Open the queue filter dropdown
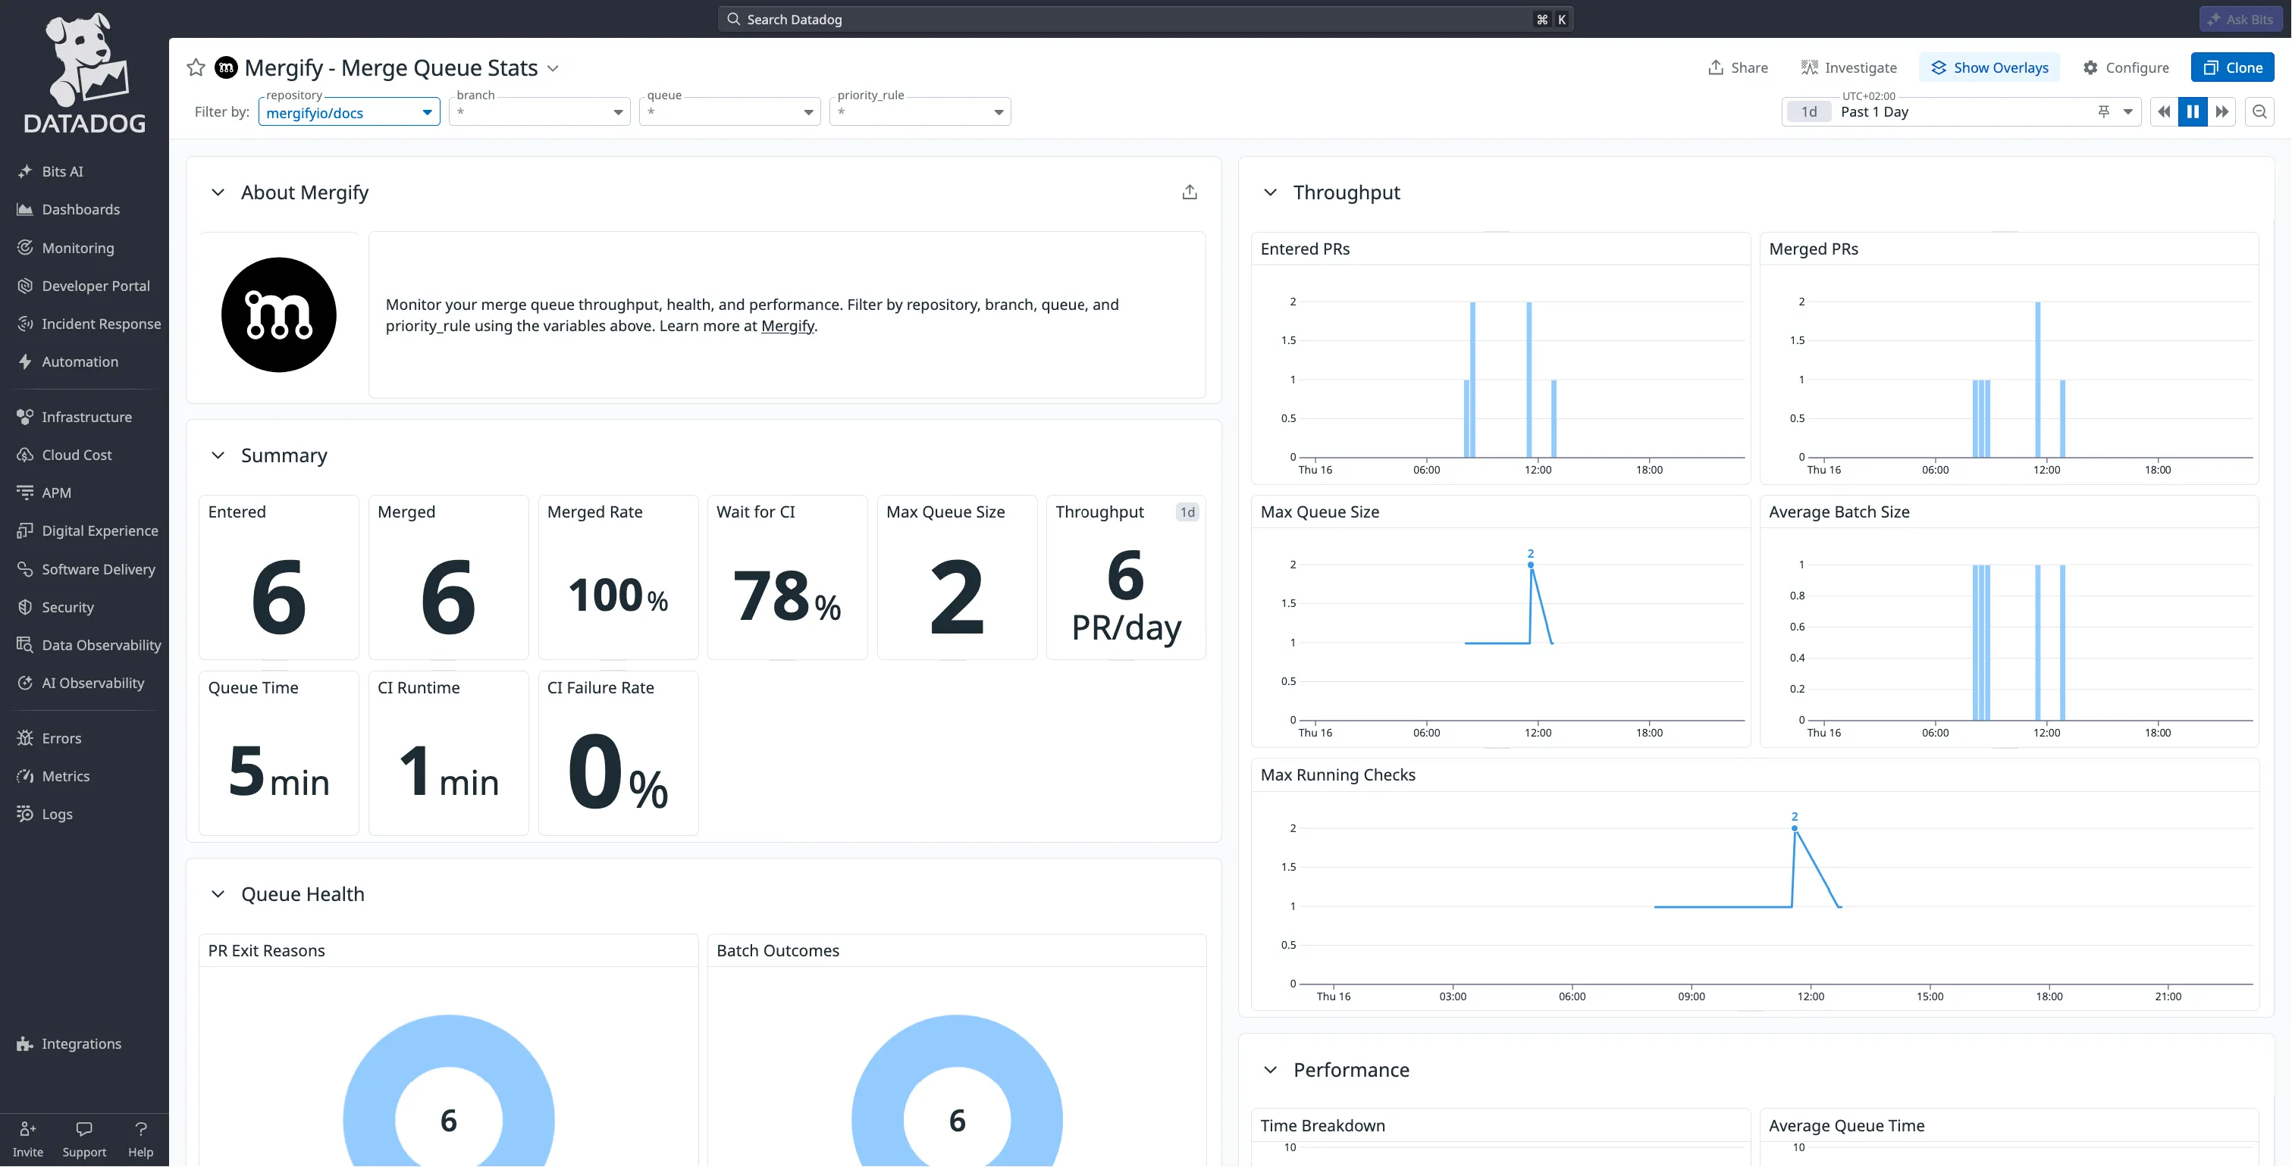Screen dimensions: 2292x1167 729,112
